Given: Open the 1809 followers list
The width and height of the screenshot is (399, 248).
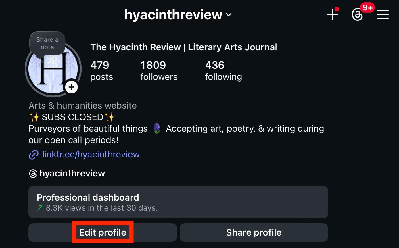Looking at the screenshot, I should click(159, 71).
